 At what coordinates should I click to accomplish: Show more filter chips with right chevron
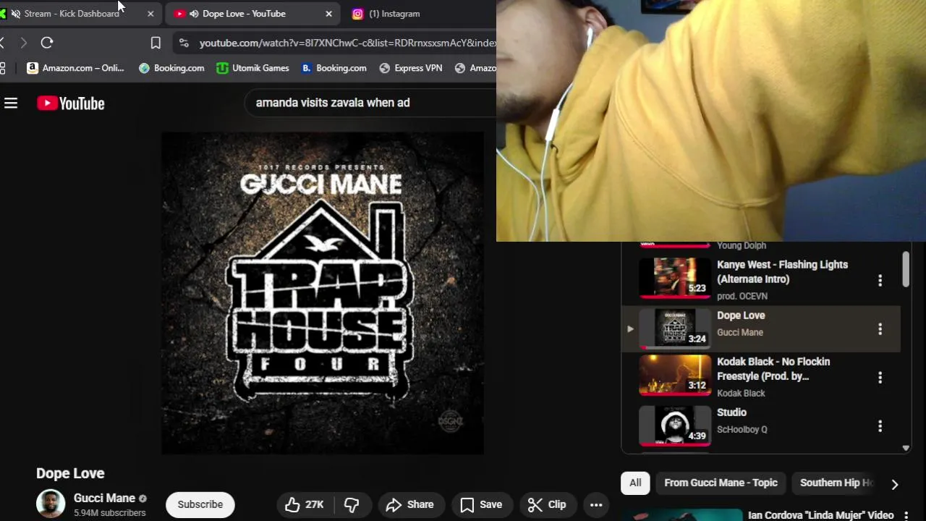(895, 484)
